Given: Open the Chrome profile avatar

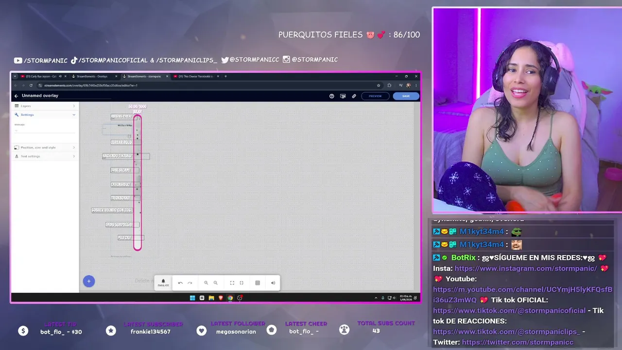Looking at the screenshot, I should point(408,86).
